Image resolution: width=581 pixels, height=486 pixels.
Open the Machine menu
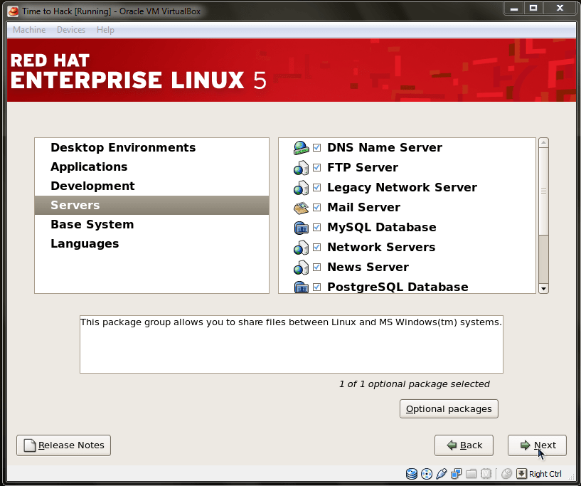(x=29, y=30)
